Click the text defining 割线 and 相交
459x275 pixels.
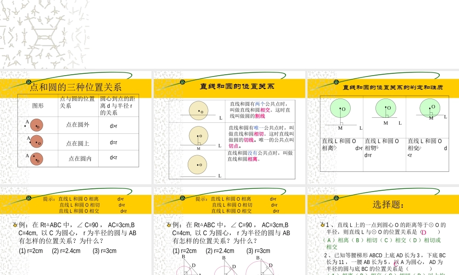[260, 110]
